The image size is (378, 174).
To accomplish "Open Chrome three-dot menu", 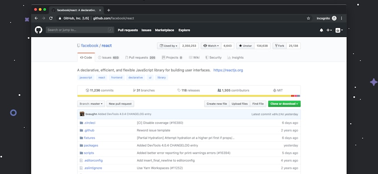I will (x=342, y=18).
